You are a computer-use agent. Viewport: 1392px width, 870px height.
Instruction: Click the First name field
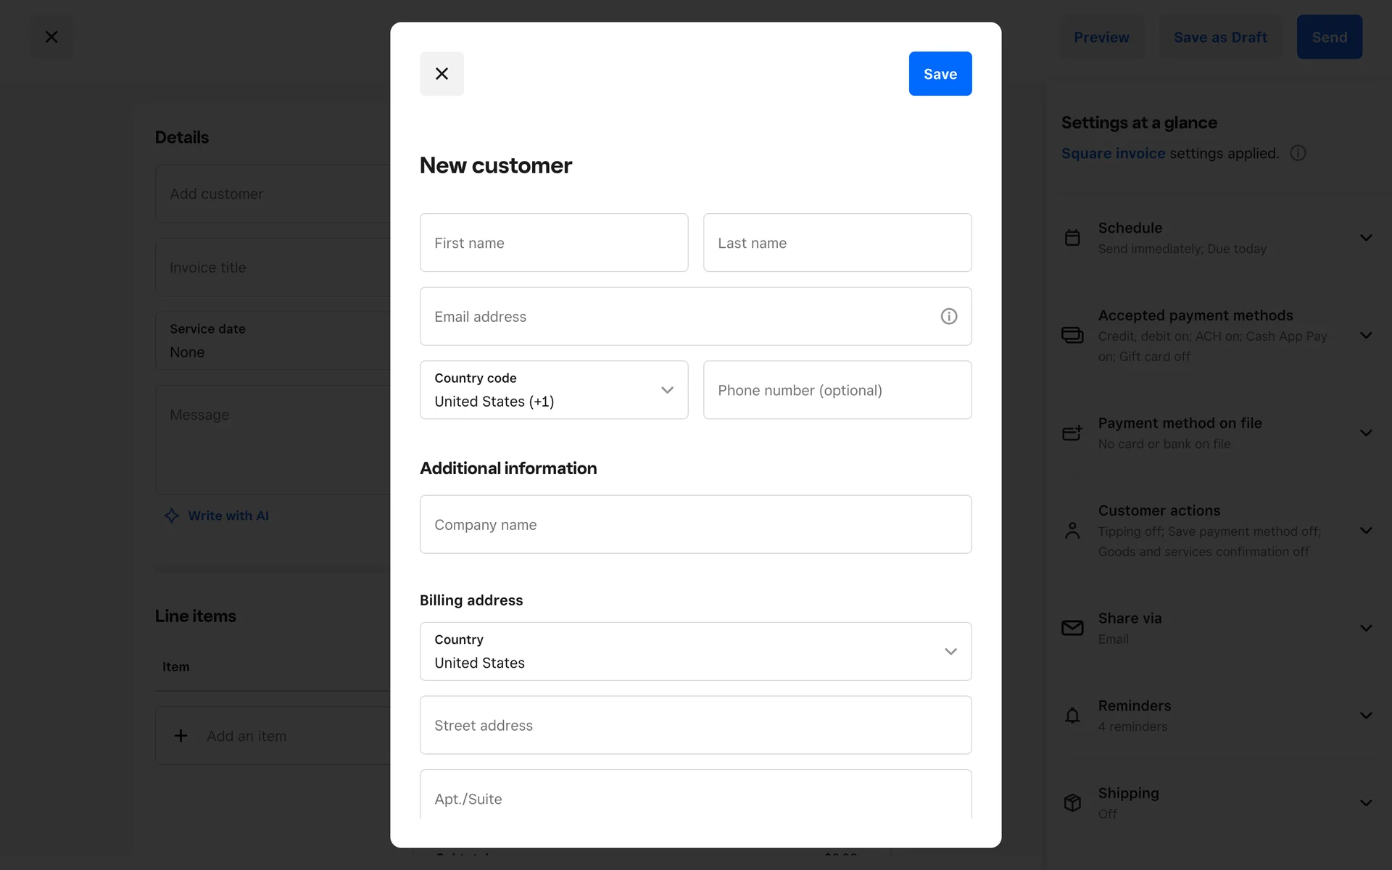coord(554,243)
